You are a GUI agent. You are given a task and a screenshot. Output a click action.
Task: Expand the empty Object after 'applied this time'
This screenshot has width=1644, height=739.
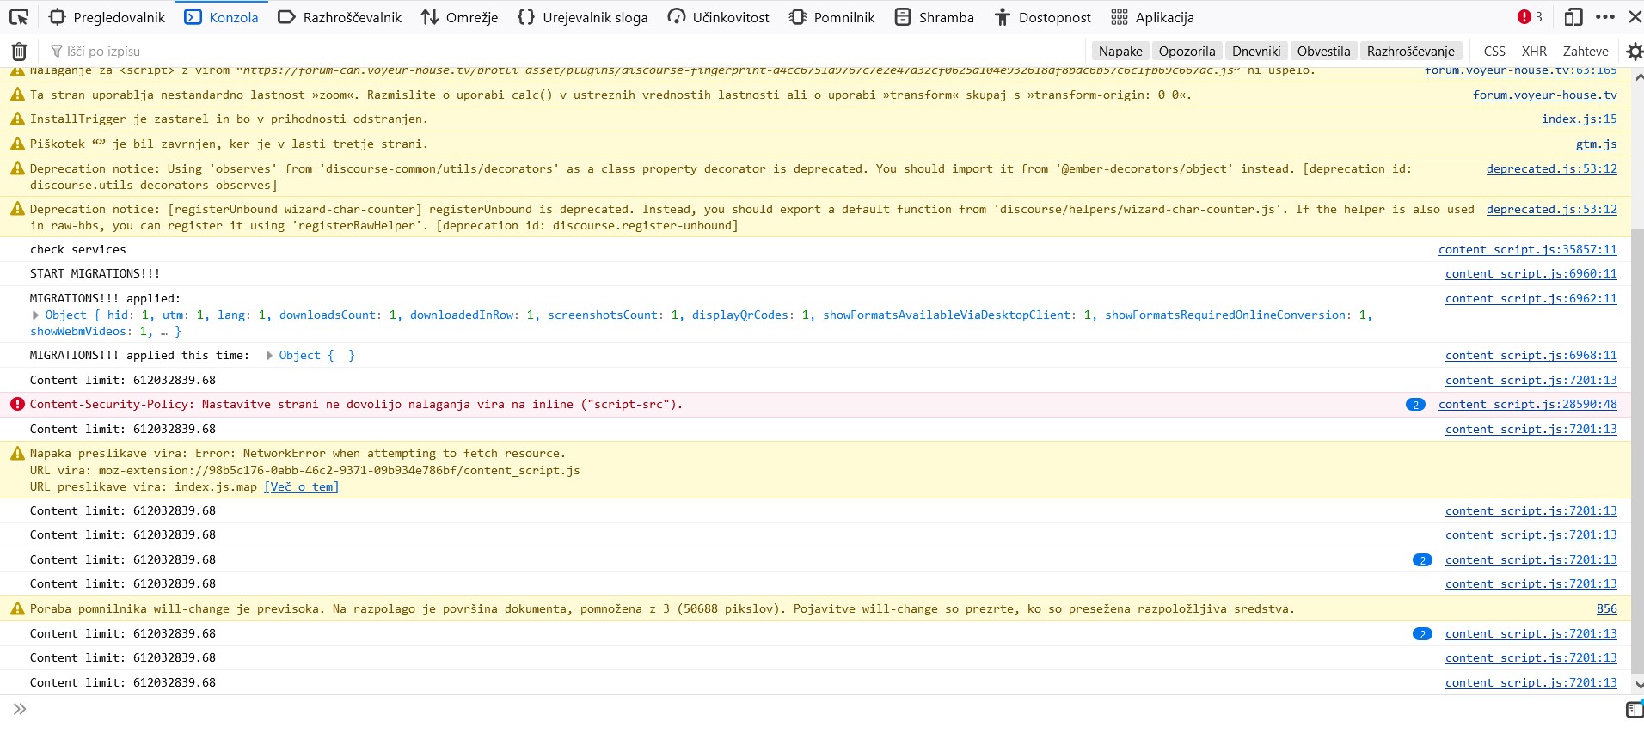pyautogui.click(x=270, y=356)
